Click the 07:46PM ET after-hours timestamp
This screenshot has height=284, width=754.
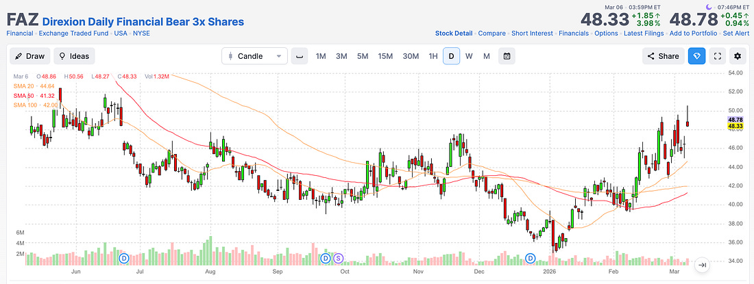(732, 8)
